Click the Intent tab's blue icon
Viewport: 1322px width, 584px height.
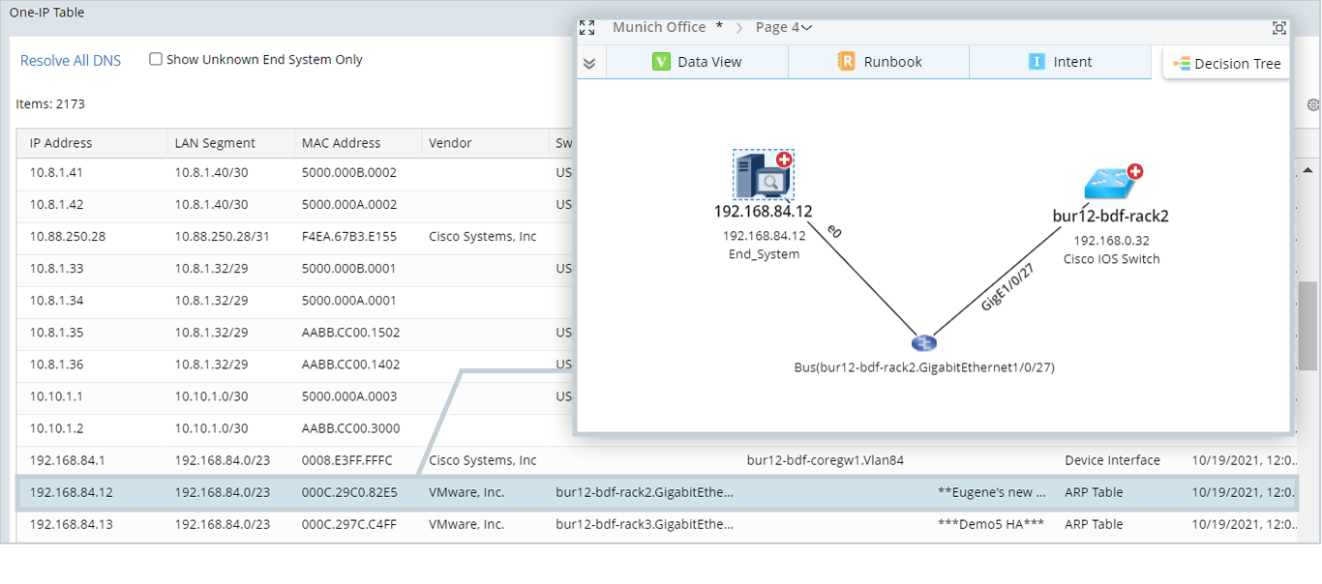point(1038,61)
